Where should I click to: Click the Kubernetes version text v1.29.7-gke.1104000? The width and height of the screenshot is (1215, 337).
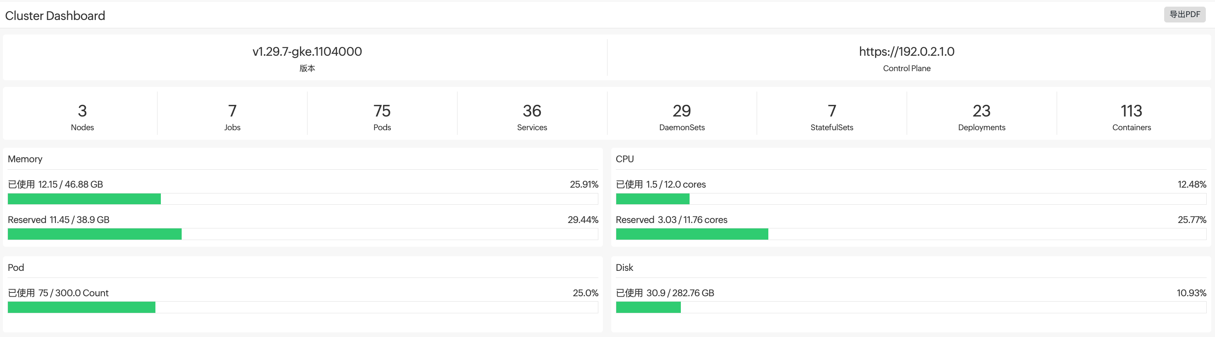click(x=307, y=52)
